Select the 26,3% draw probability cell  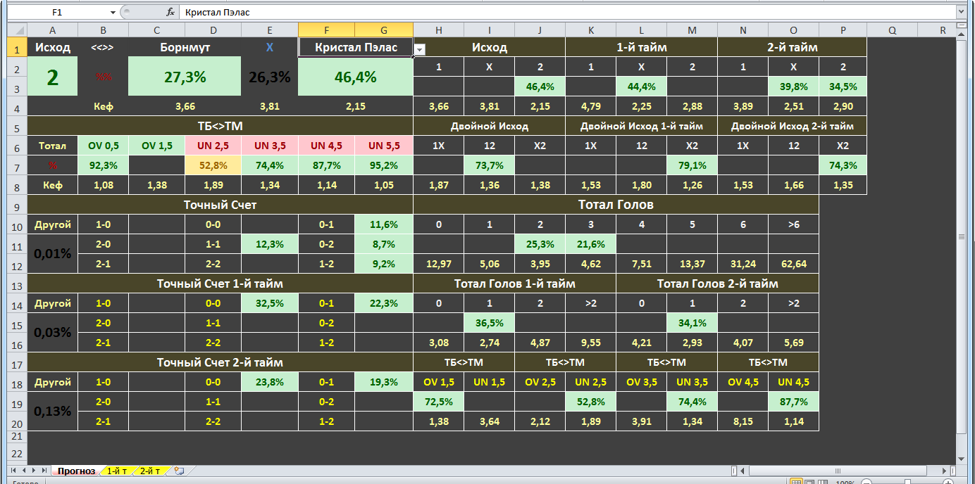(x=270, y=77)
